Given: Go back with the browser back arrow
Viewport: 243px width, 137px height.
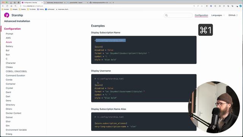Looking at the screenshot, I should (x=3, y=6).
